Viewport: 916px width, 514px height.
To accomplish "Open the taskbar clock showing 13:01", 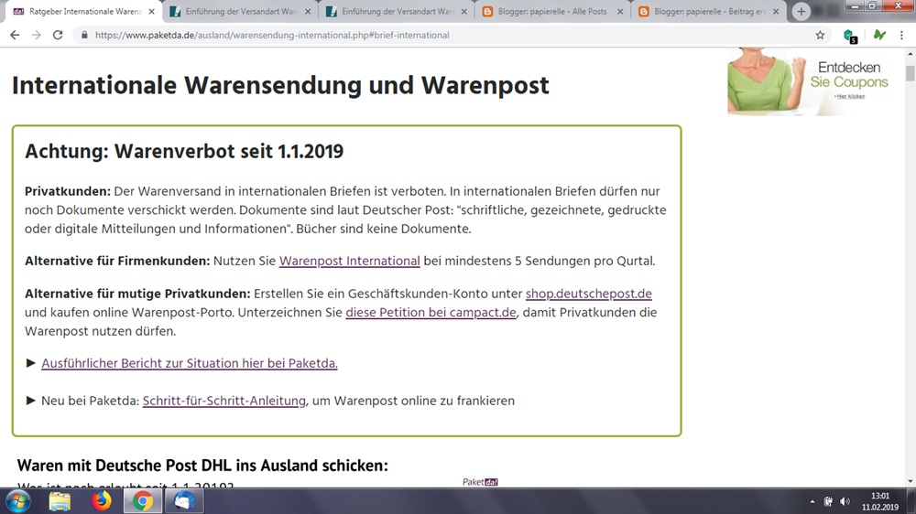I will point(880,502).
